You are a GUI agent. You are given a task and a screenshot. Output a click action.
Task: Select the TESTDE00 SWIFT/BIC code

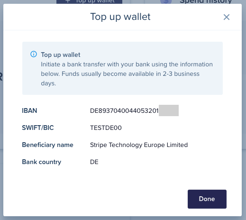(x=106, y=128)
